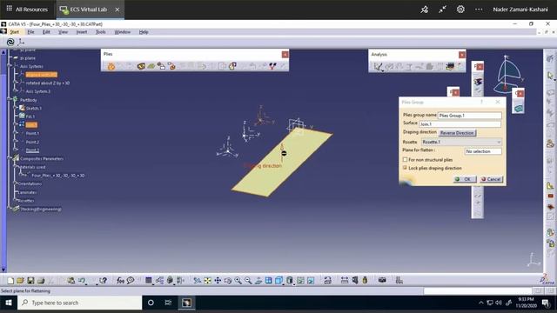This screenshot has width=557, height=313.
Task: Click the Save icon in bottom toolbar
Action: (30, 281)
